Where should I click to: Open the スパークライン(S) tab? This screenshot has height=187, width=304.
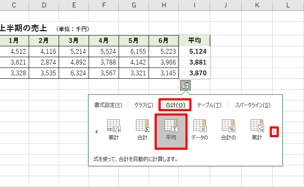pos(253,105)
